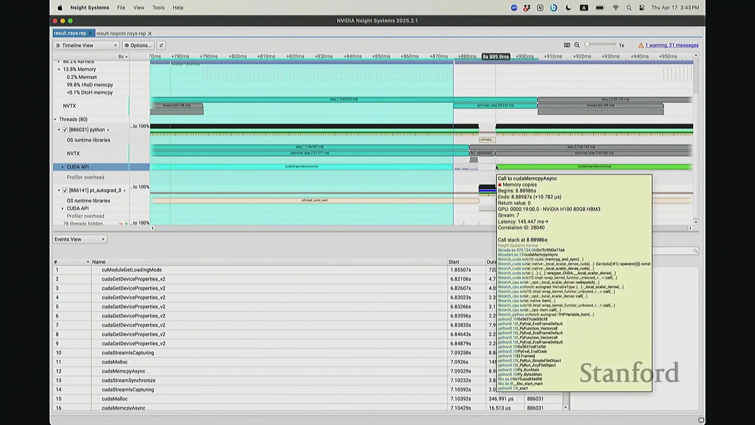Open the Timeline View dropdown
This screenshot has height=425, width=755.
tap(86, 45)
